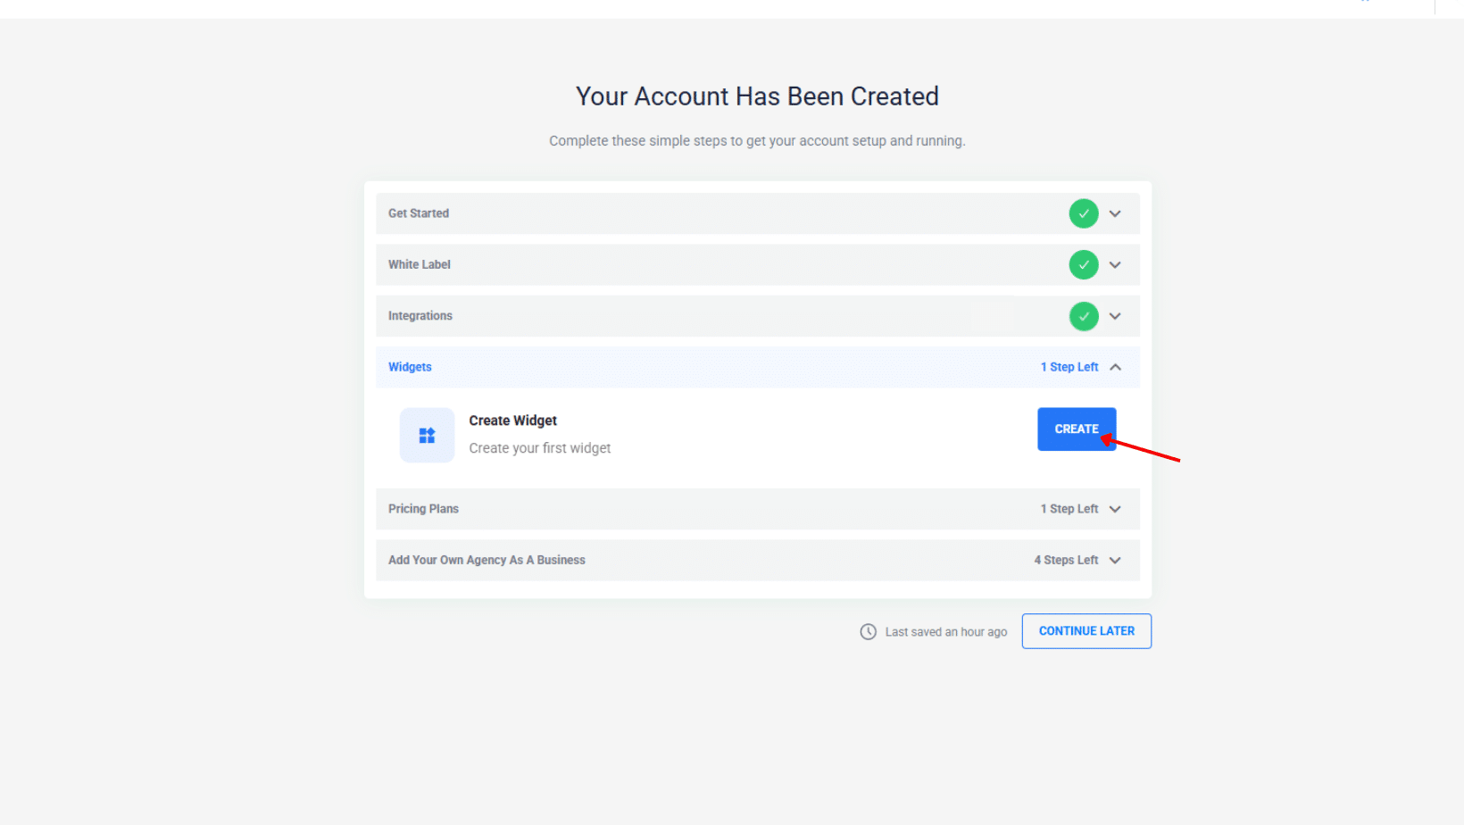
Task: Click Add Your Own Agency As A Business
Action: [x=487, y=561]
